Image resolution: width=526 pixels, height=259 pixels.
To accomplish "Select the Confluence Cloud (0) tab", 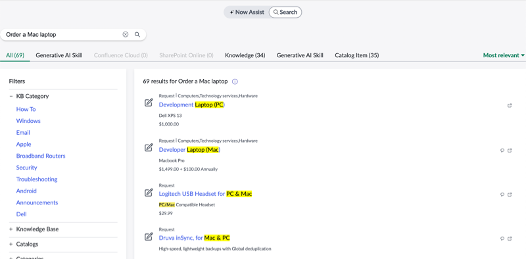I will click(x=121, y=55).
